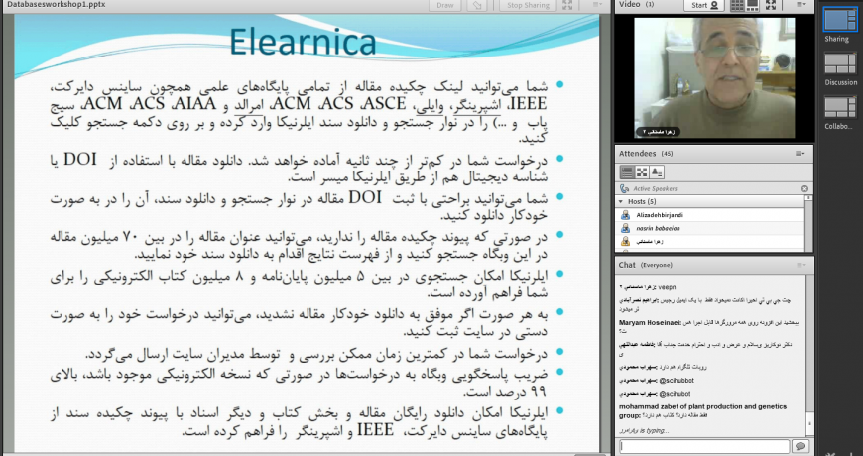Screen dimensions: 863x456
Task: Click the chat message input field
Action: (704, 446)
